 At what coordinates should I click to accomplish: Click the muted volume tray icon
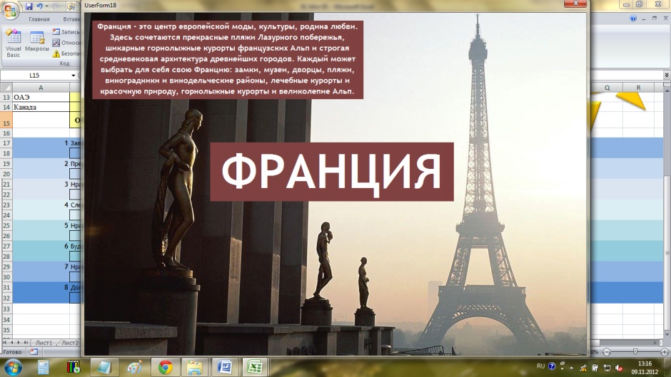[x=619, y=368]
